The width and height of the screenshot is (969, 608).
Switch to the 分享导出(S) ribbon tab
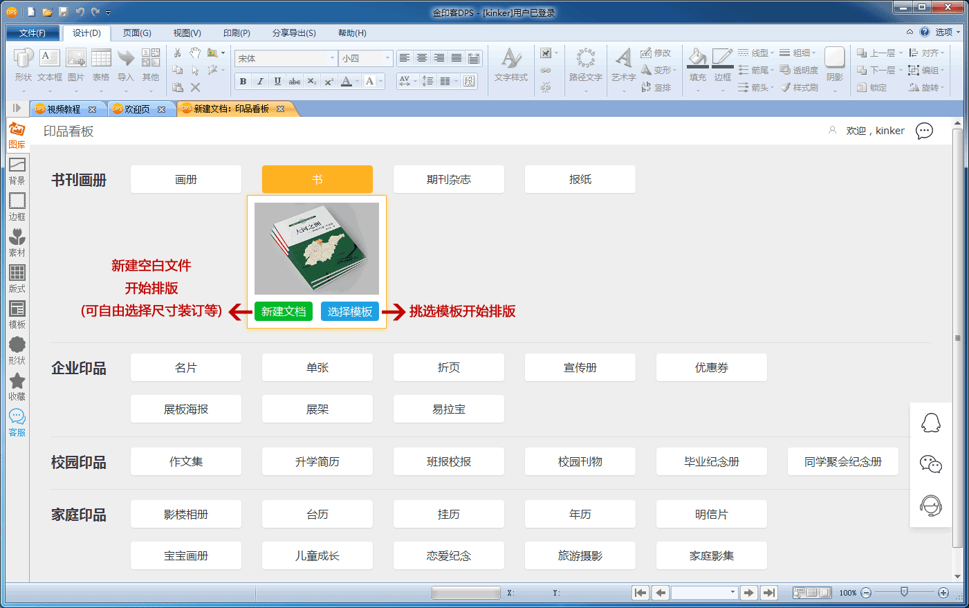294,33
